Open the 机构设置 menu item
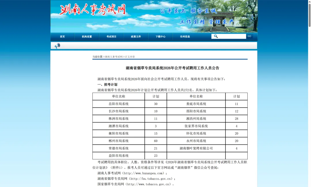 click(87, 37)
